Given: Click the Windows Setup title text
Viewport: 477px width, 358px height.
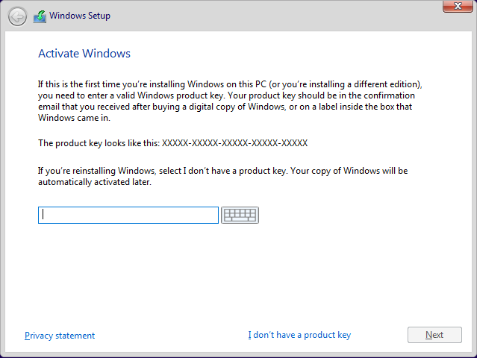Looking at the screenshot, I should tap(80, 16).
